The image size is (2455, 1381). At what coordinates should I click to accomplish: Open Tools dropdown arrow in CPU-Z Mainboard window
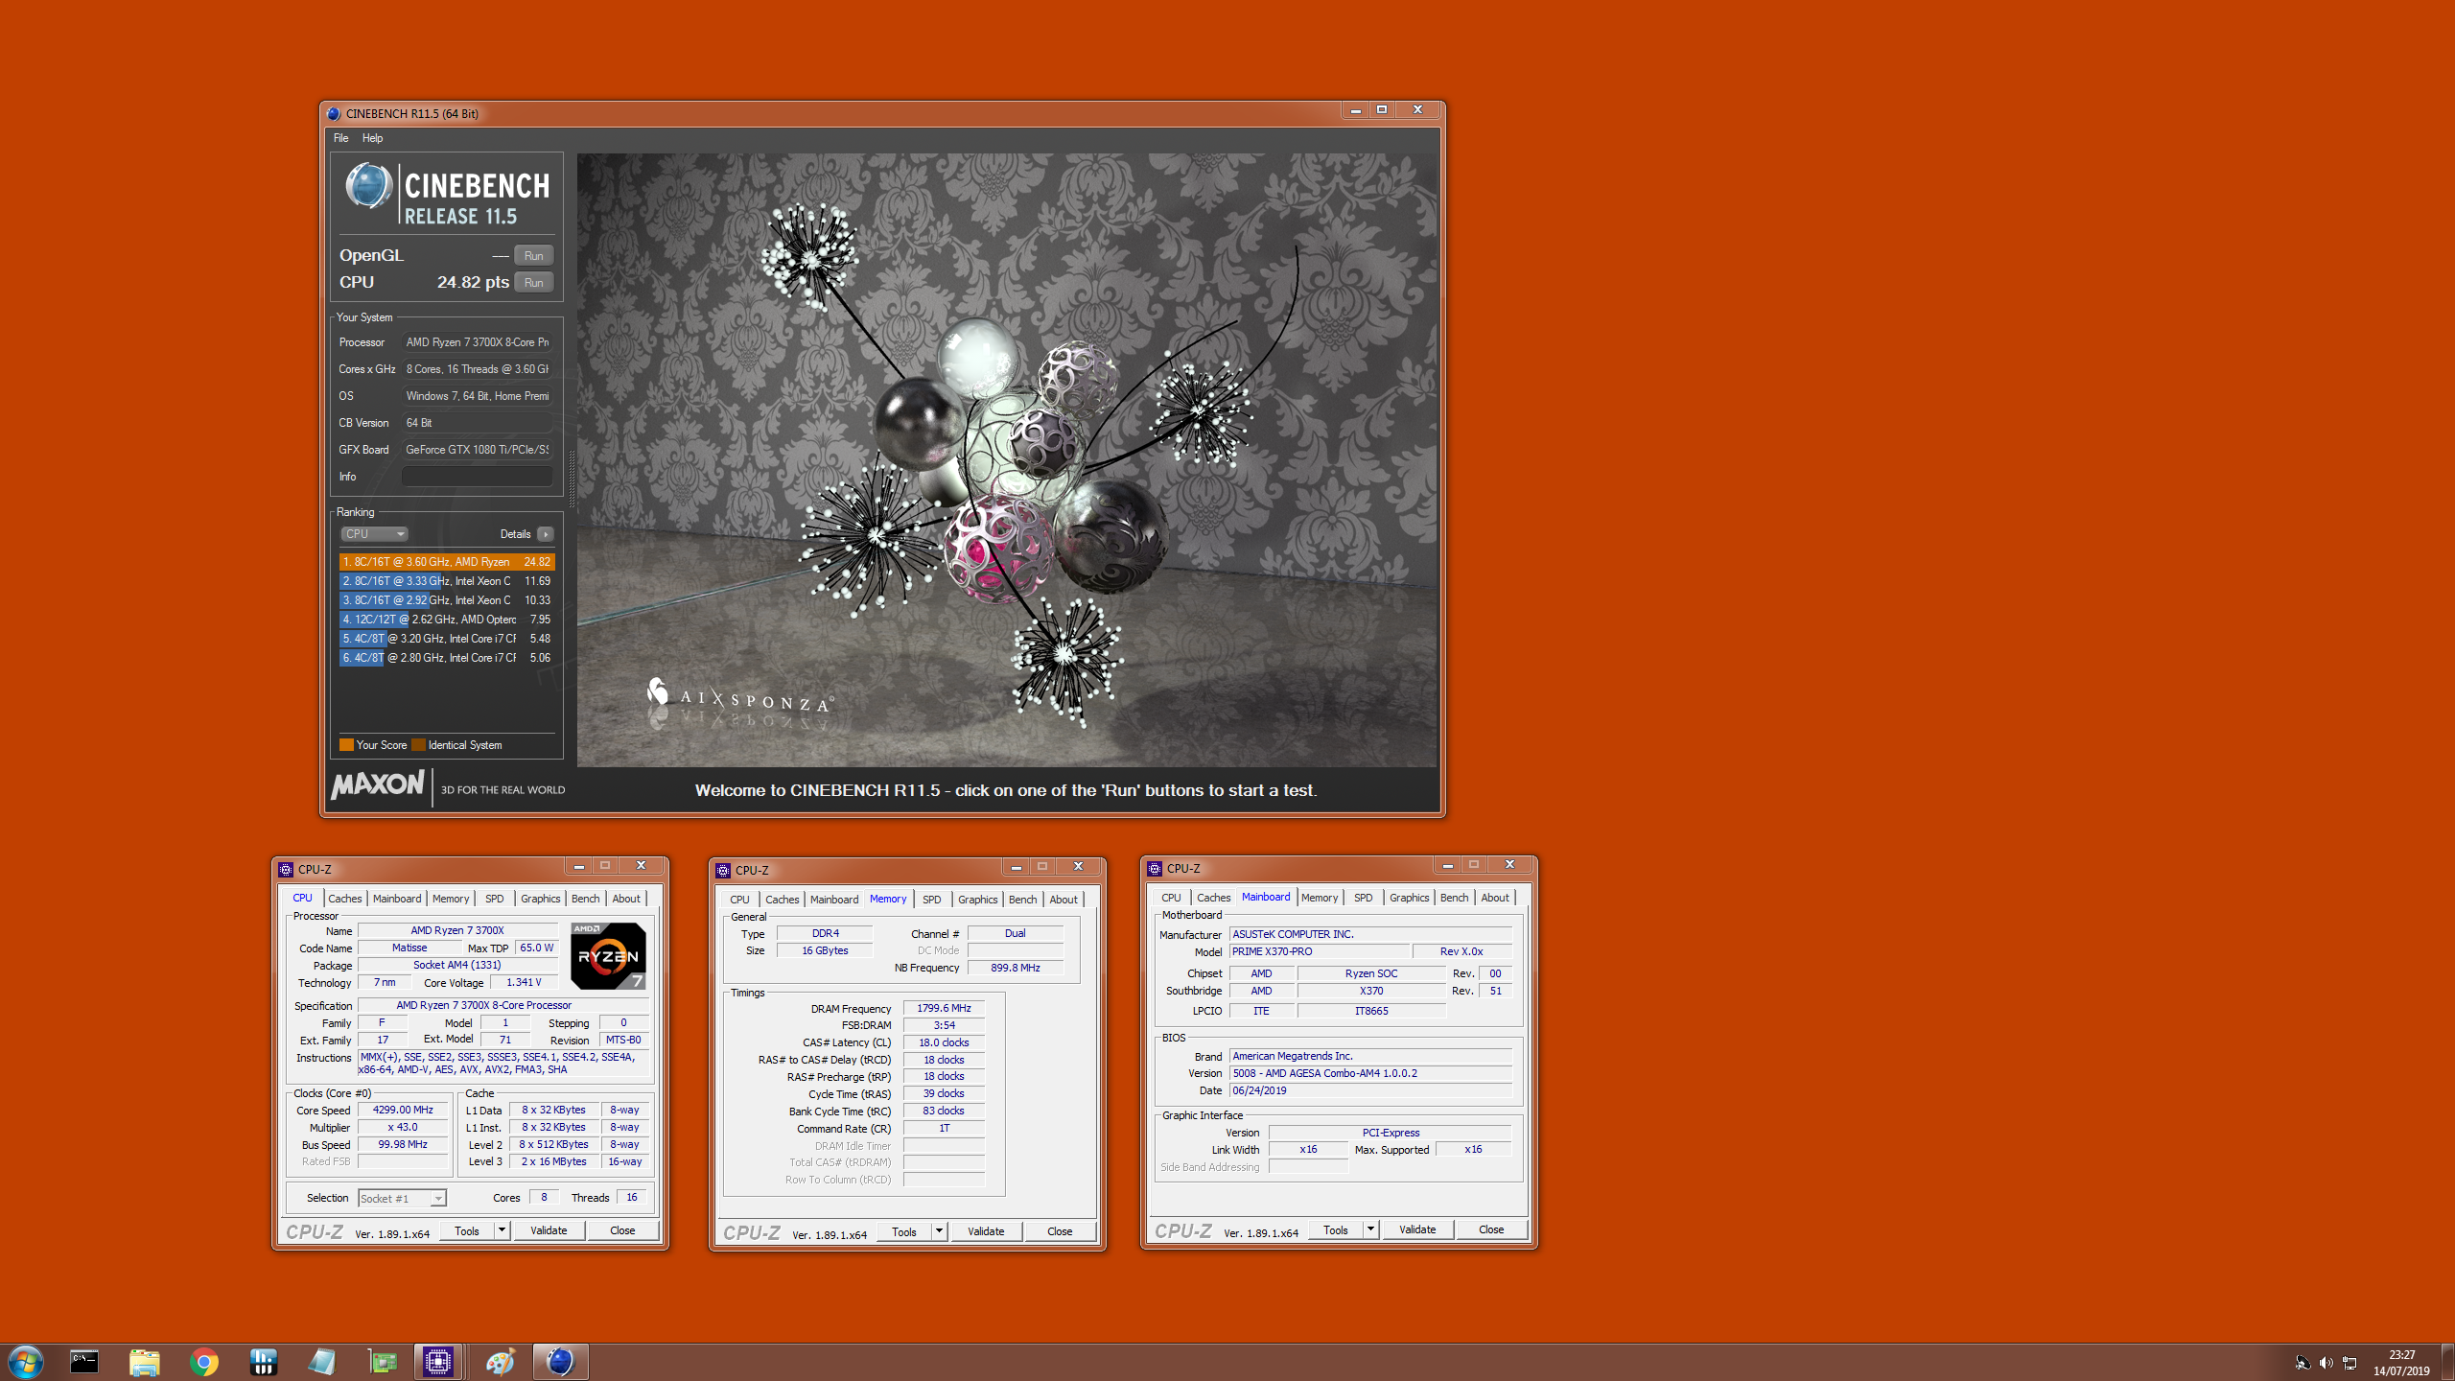click(1370, 1229)
